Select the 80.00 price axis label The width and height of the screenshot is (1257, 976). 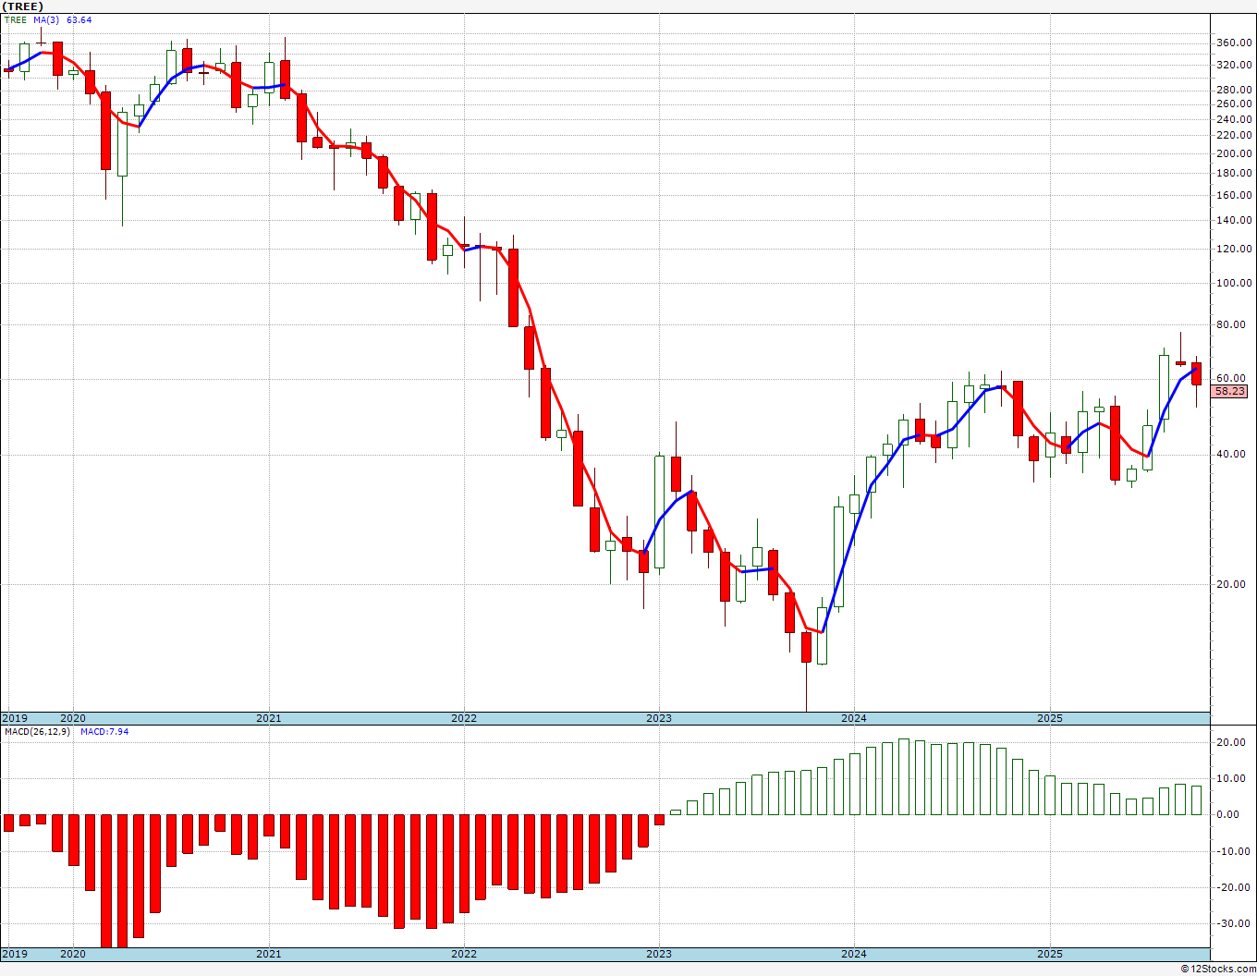[x=1231, y=324]
